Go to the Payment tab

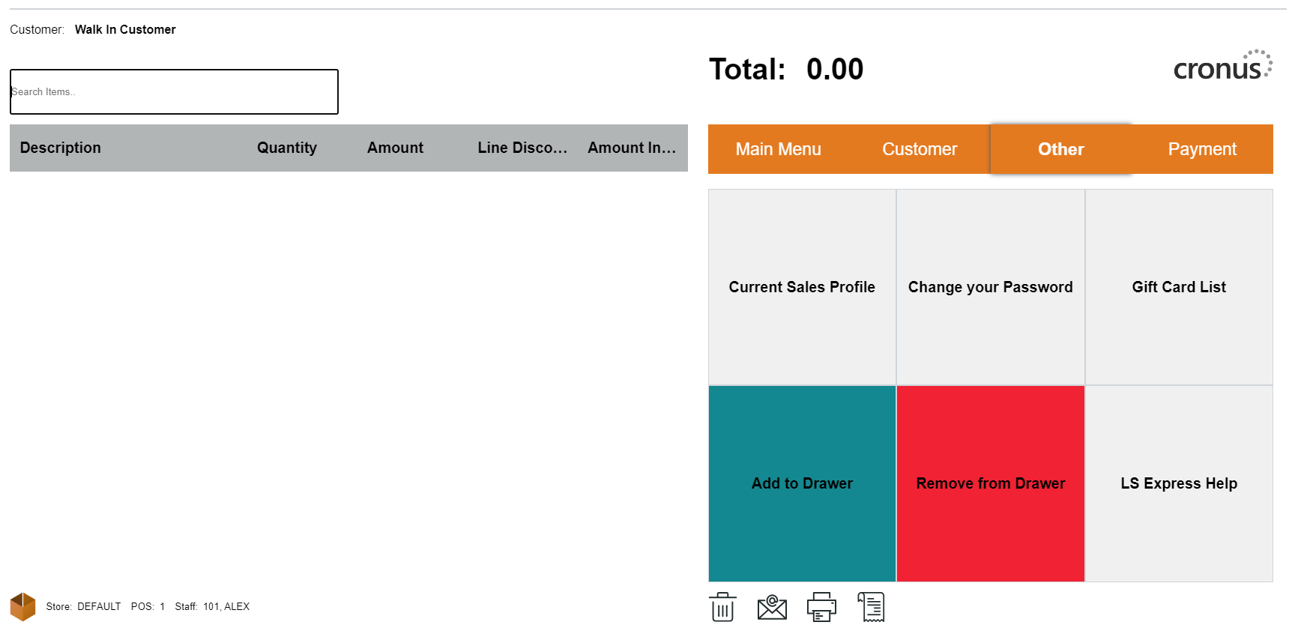[x=1202, y=149]
